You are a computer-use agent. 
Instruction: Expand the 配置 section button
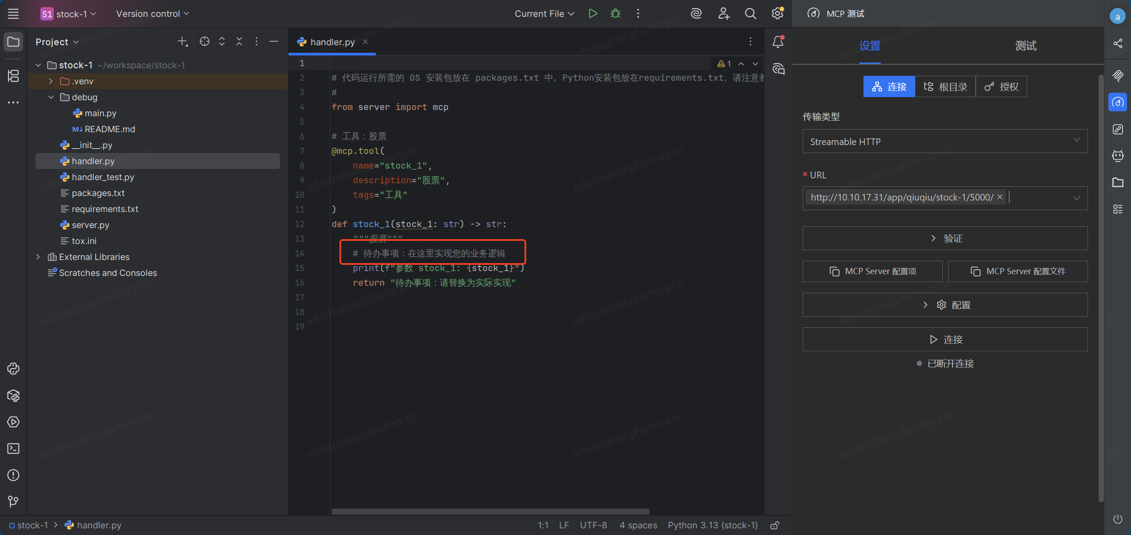(x=945, y=305)
